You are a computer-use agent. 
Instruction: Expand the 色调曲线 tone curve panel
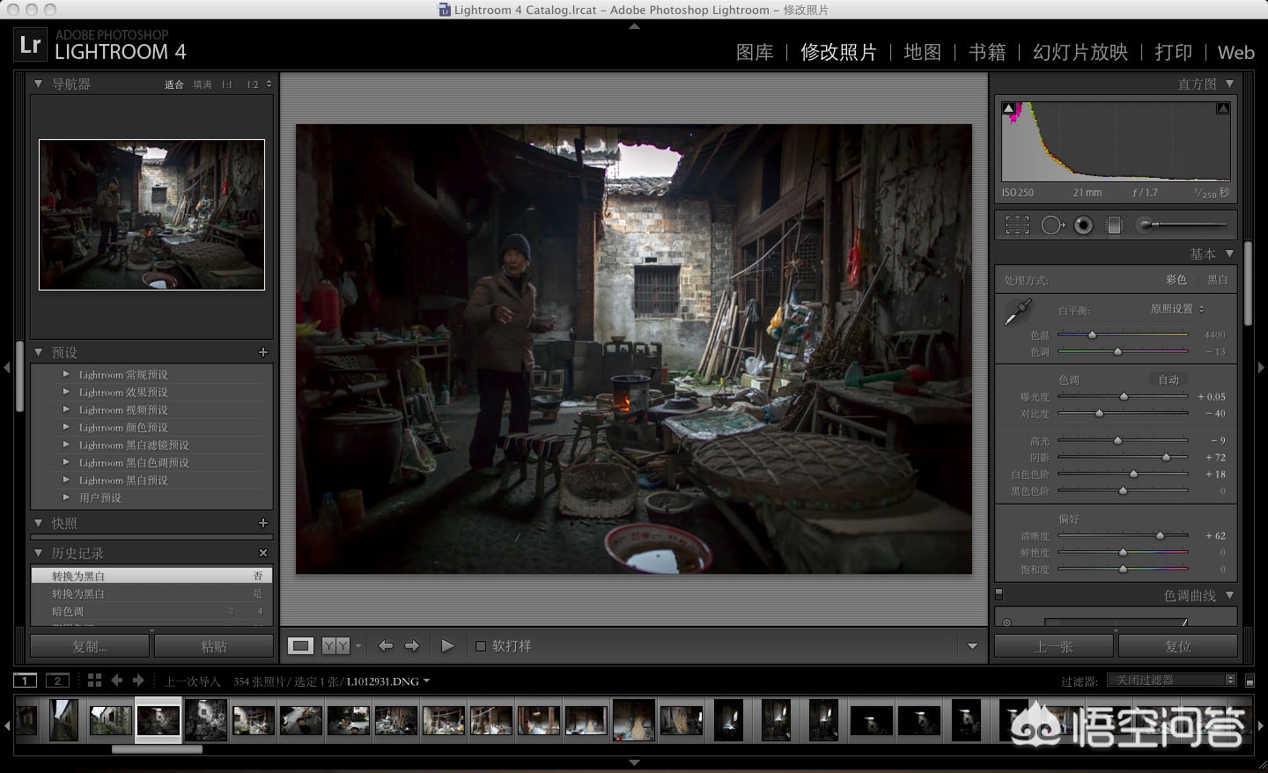pos(1229,595)
